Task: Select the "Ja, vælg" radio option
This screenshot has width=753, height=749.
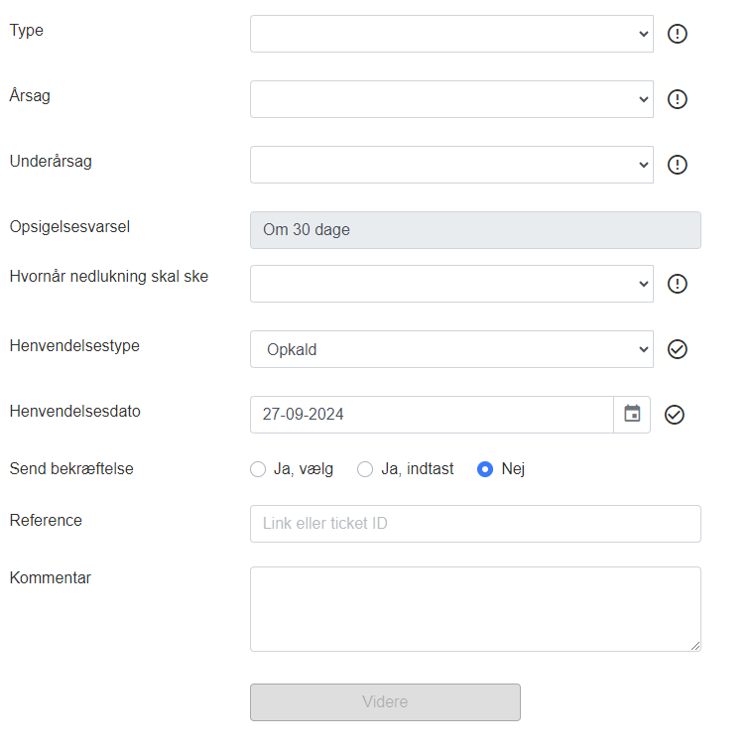Action: pyautogui.click(x=258, y=469)
